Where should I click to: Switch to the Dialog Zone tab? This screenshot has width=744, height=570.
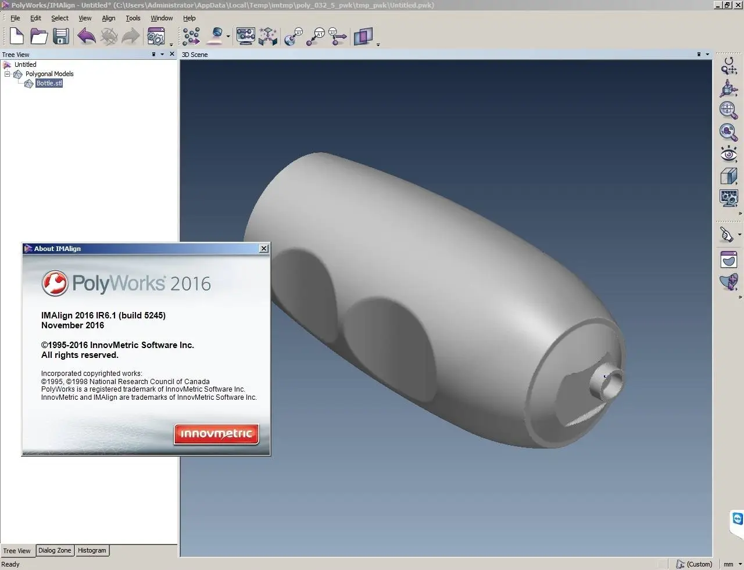click(55, 550)
